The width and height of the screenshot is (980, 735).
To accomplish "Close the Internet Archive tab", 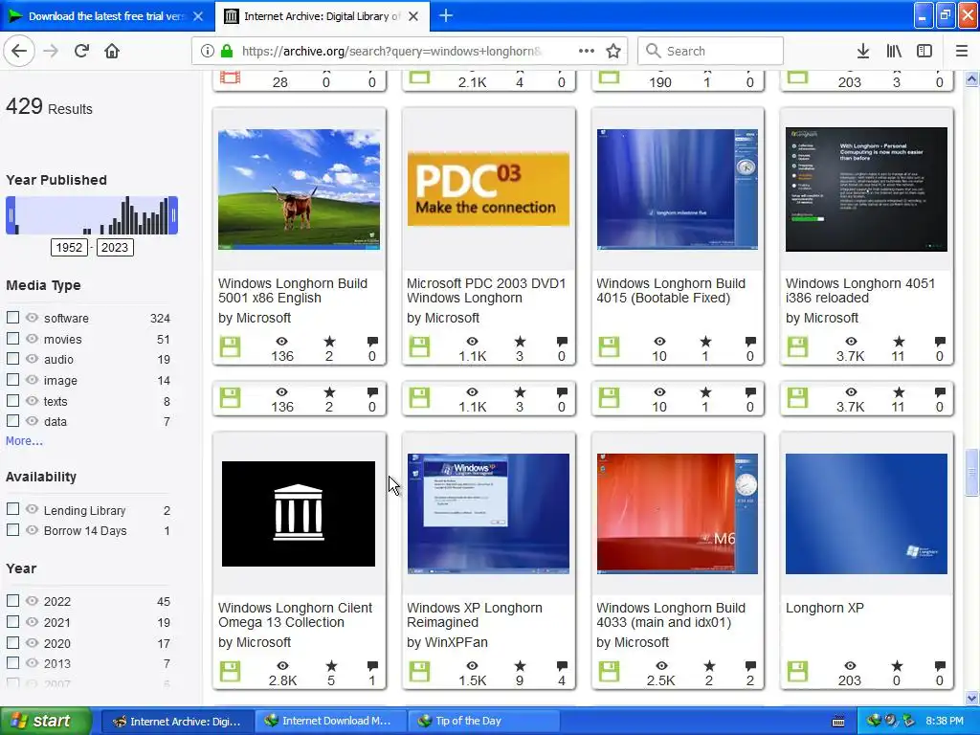I will (413, 16).
